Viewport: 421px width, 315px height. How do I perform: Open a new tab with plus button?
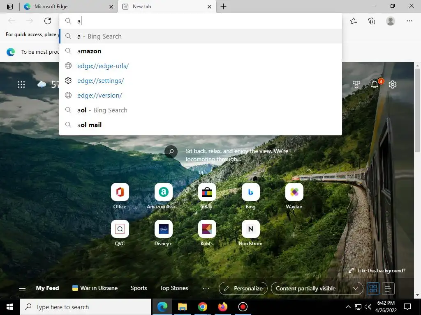(x=223, y=7)
